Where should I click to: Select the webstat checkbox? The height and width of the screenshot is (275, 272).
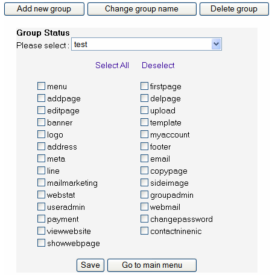coord(41,195)
